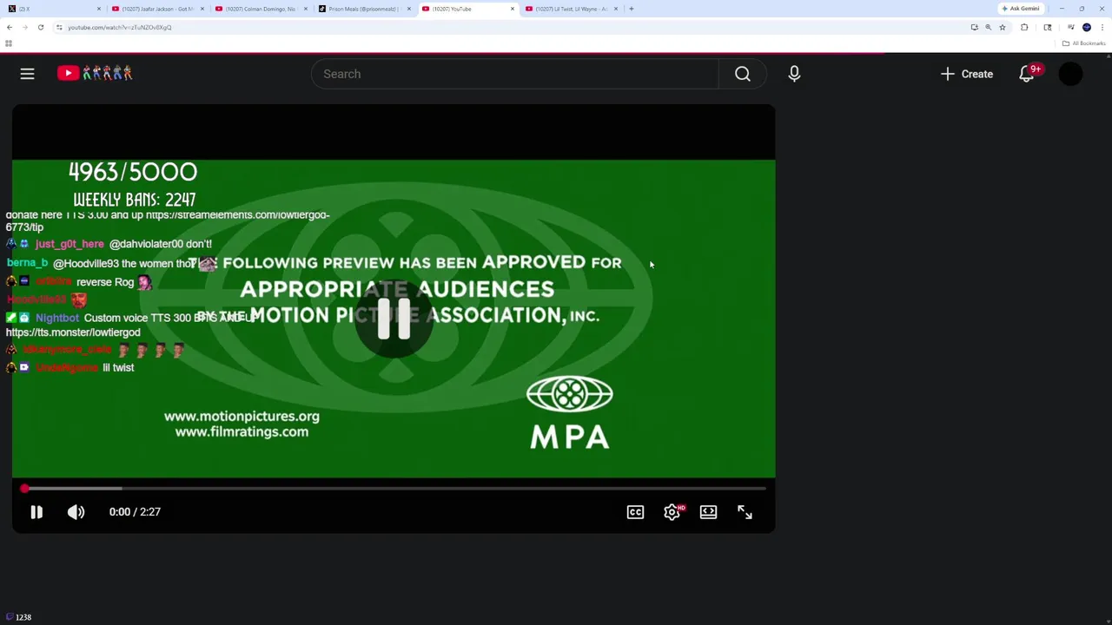
Task: Open the Create menu
Action: [967, 74]
